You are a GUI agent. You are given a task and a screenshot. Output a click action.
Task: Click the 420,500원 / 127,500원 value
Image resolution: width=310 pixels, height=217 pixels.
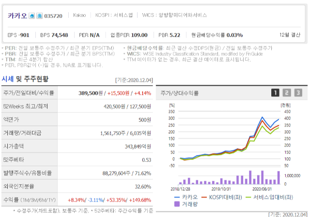(127, 107)
